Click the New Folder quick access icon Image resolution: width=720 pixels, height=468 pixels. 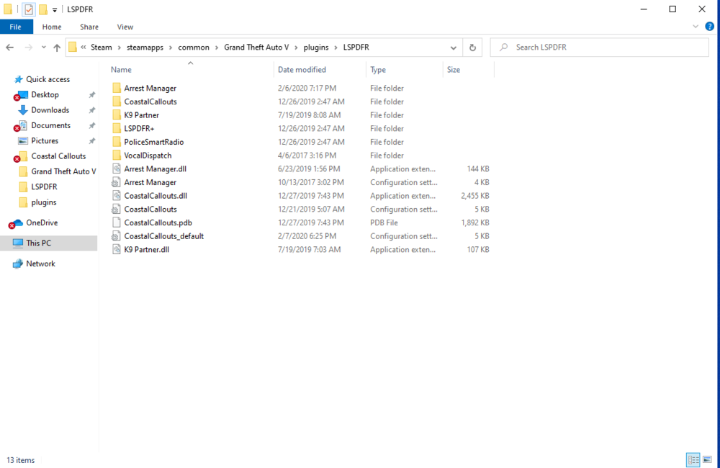(x=42, y=9)
